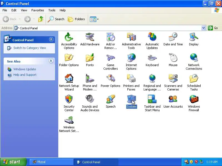Switch to Mypal taskbar button

51,162
